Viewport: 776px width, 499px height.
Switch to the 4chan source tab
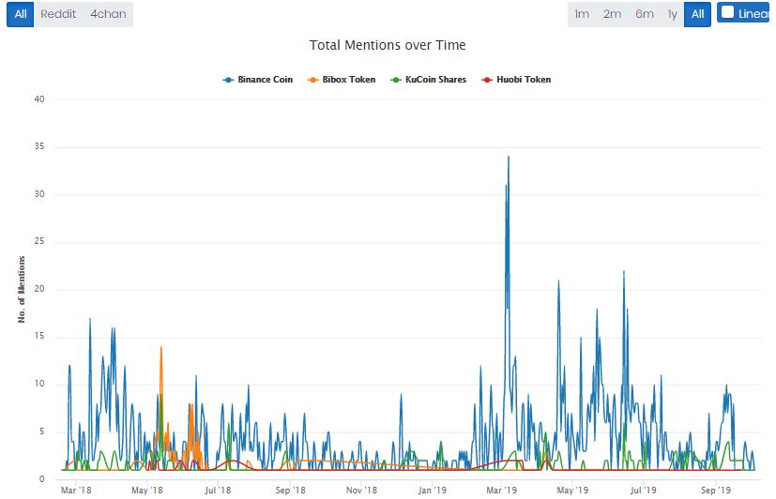pos(108,14)
